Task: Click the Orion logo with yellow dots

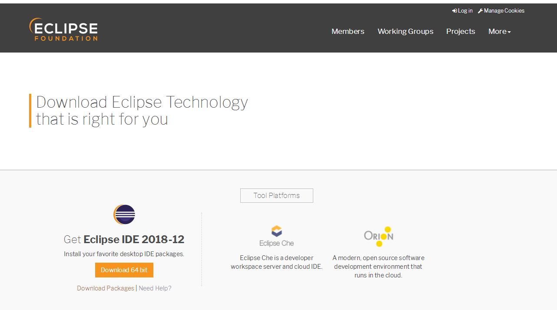Action: tap(378, 236)
